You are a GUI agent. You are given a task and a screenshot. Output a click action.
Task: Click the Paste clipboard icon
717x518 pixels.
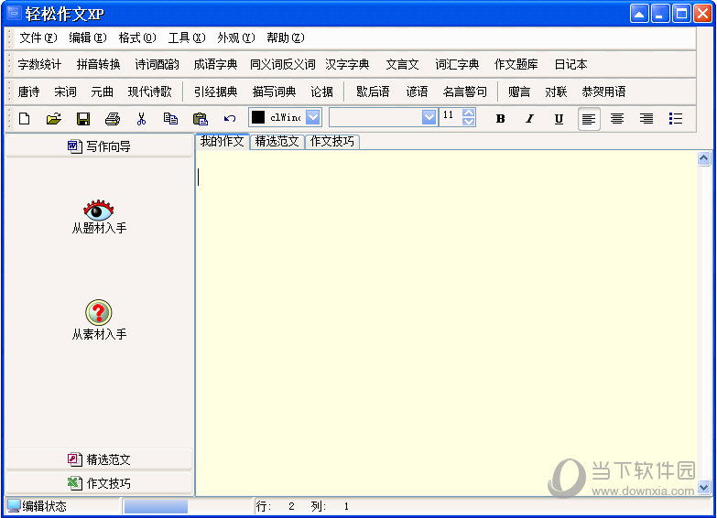coord(201,119)
